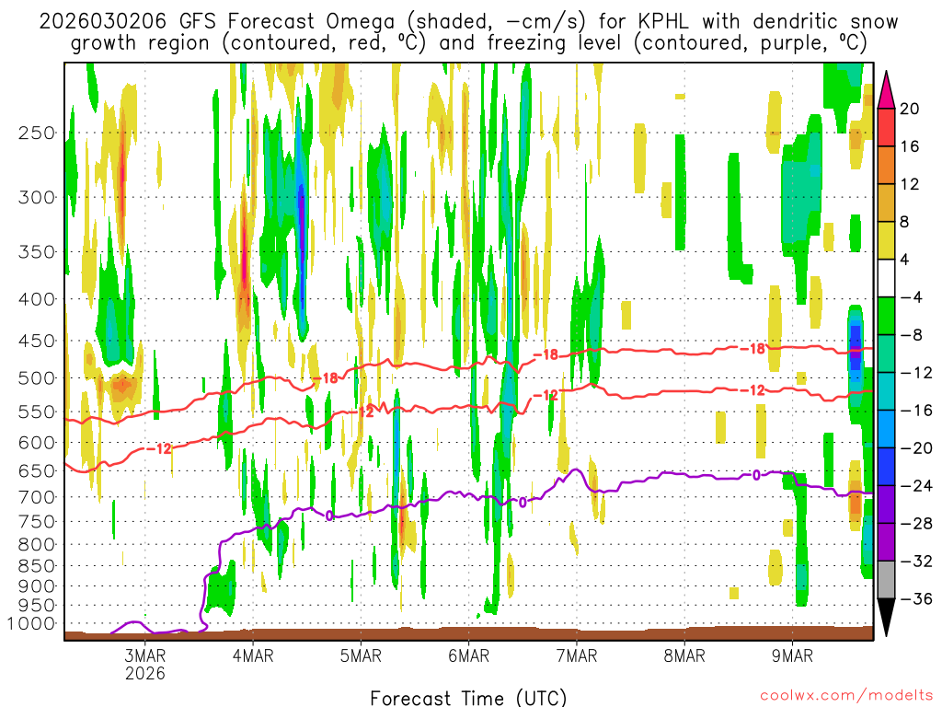The image size is (942, 707).
Task: Select the white colorbar segment between 4 and -4
Action: click(x=888, y=278)
